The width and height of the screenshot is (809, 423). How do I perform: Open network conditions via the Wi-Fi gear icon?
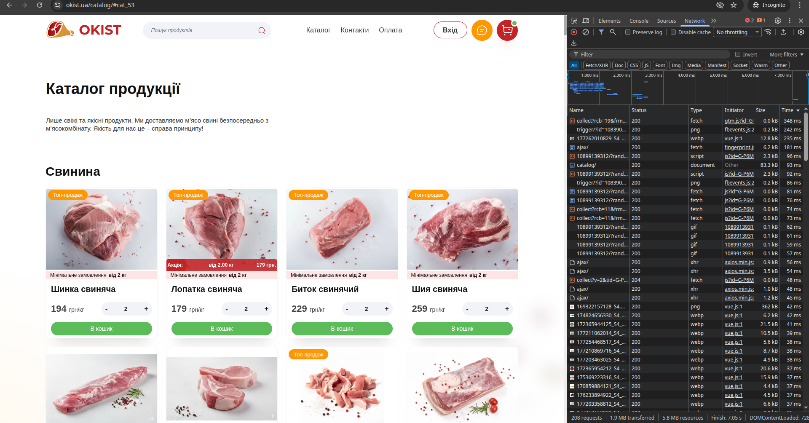click(x=768, y=32)
